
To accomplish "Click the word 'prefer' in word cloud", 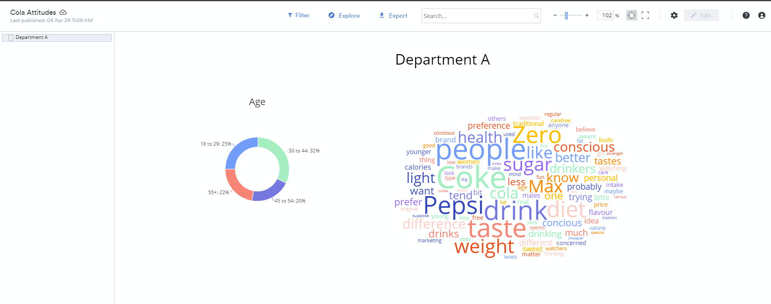I will (408, 202).
